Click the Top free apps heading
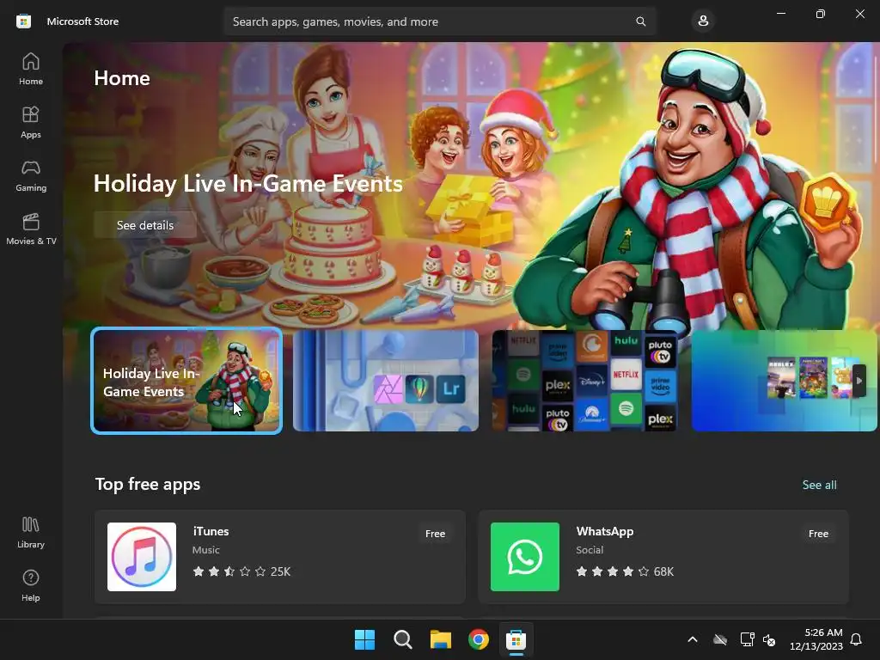The height and width of the screenshot is (660, 880). 148,484
